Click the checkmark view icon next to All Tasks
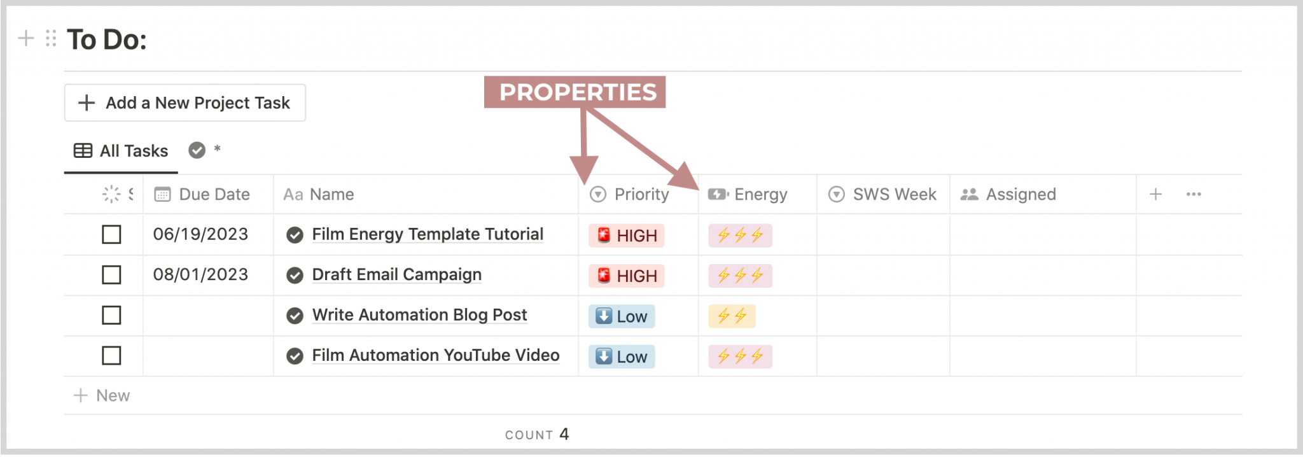Viewport: 1303px width, 457px height. click(x=197, y=150)
